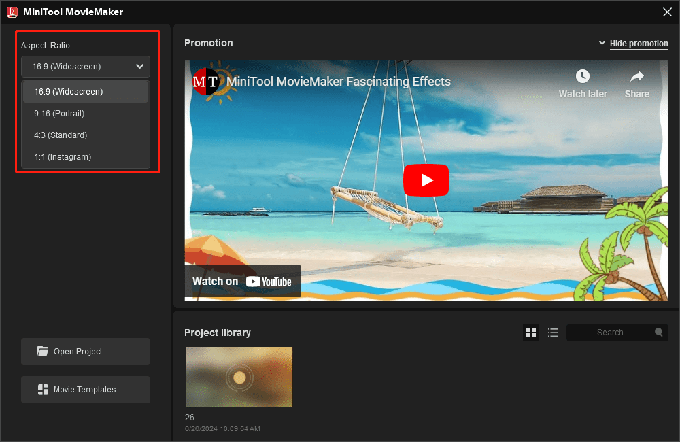Image resolution: width=680 pixels, height=442 pixels.
Task: Open Project using the labeled button
Action: pos(85,352)
